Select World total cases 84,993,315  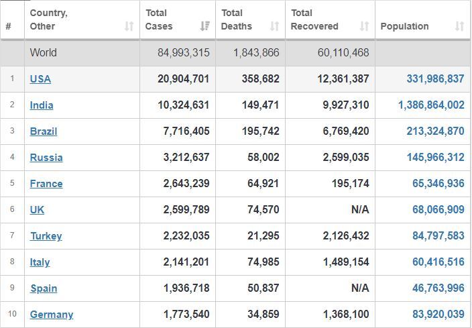coord(183,53)
